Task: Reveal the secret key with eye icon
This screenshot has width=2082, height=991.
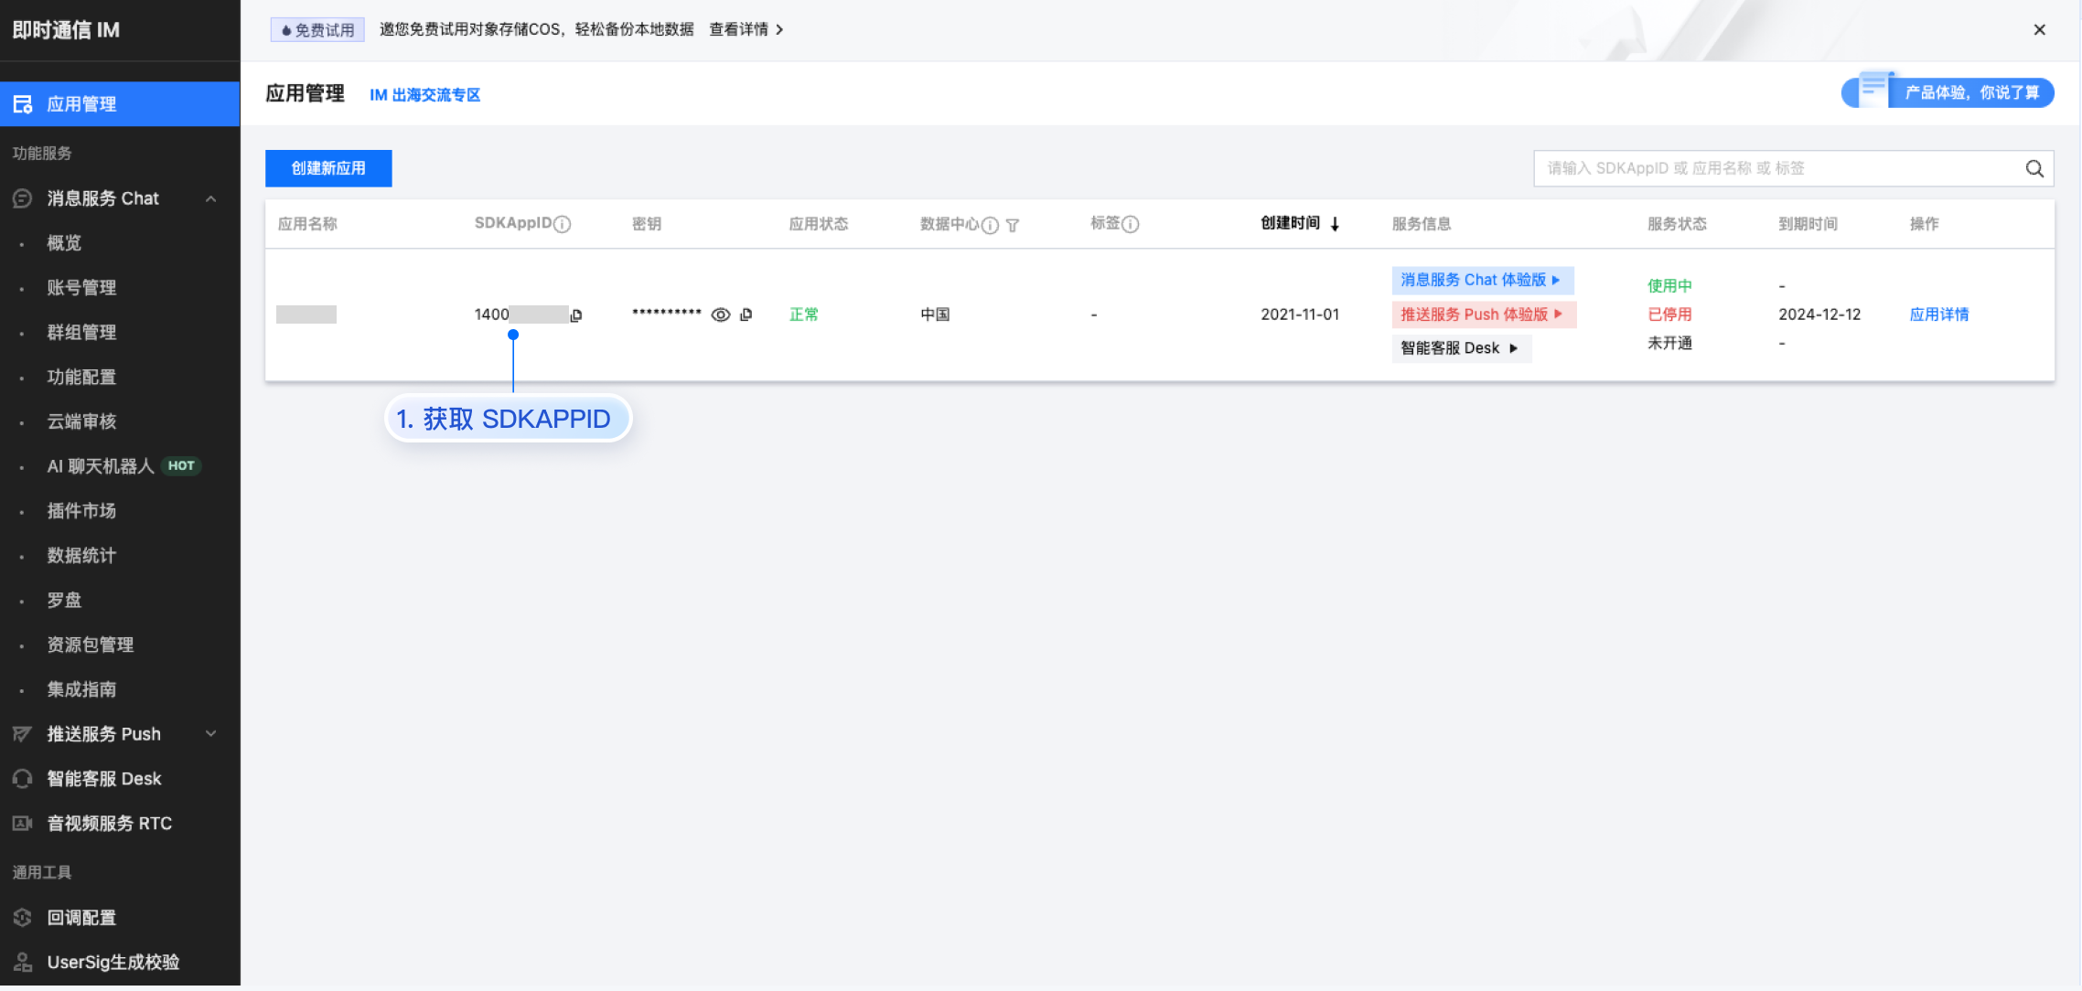Action: click(x=721, y=314)
